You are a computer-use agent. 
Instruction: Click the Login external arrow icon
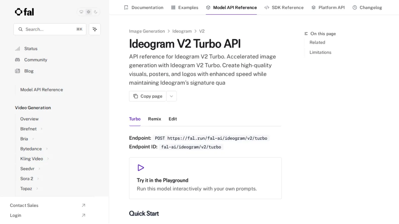83,215
